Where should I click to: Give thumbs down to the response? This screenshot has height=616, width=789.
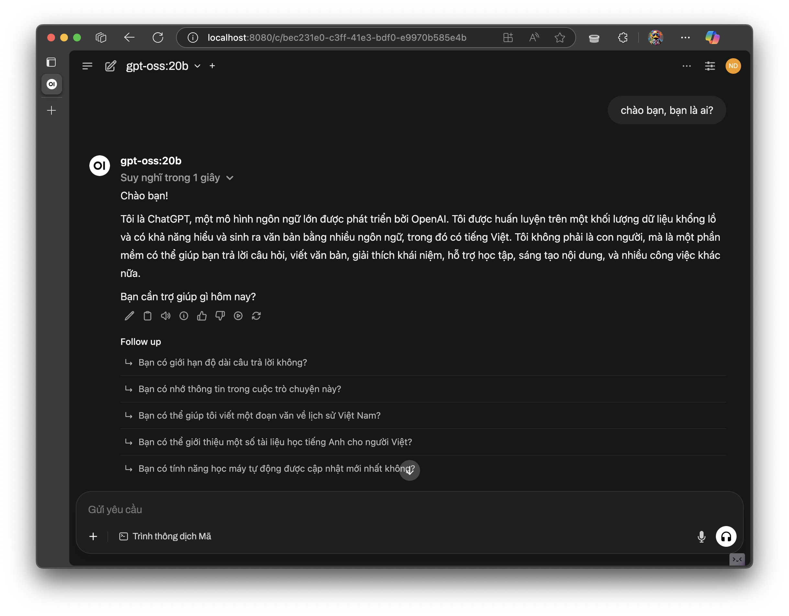[220, 316]
